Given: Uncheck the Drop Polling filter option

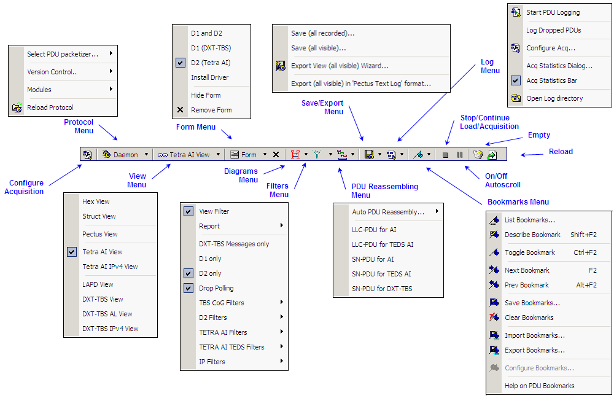Looking at the screenshot, I should coord(216,288).
